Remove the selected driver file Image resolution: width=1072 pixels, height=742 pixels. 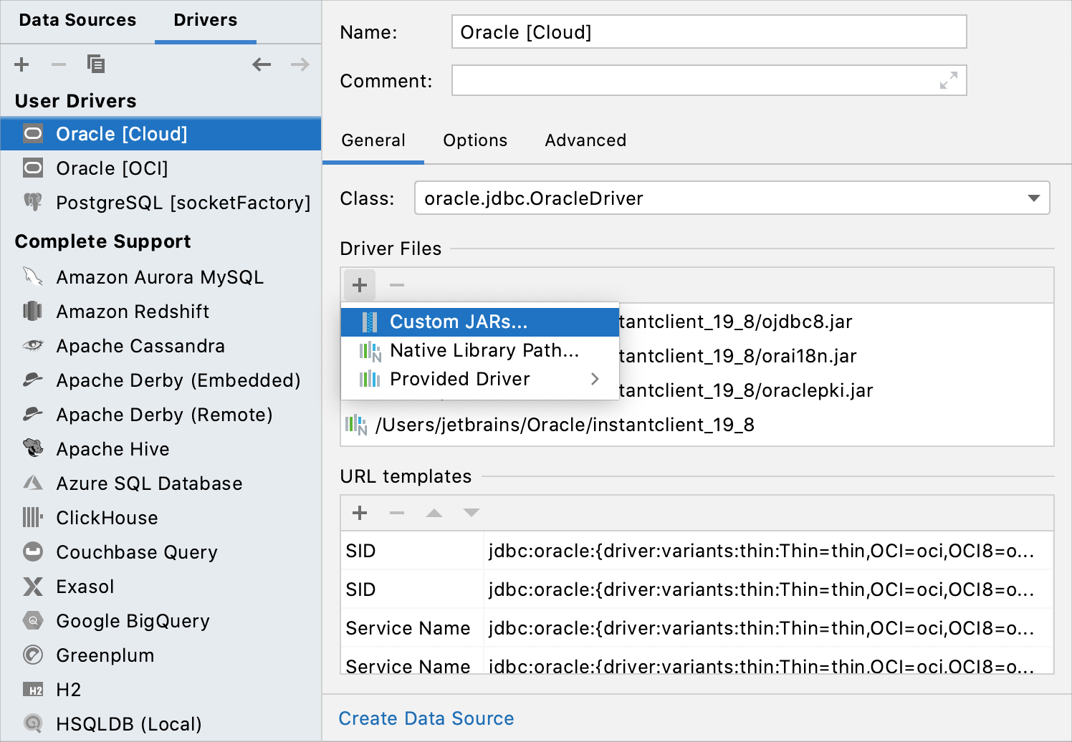click(x=396, y=284)
